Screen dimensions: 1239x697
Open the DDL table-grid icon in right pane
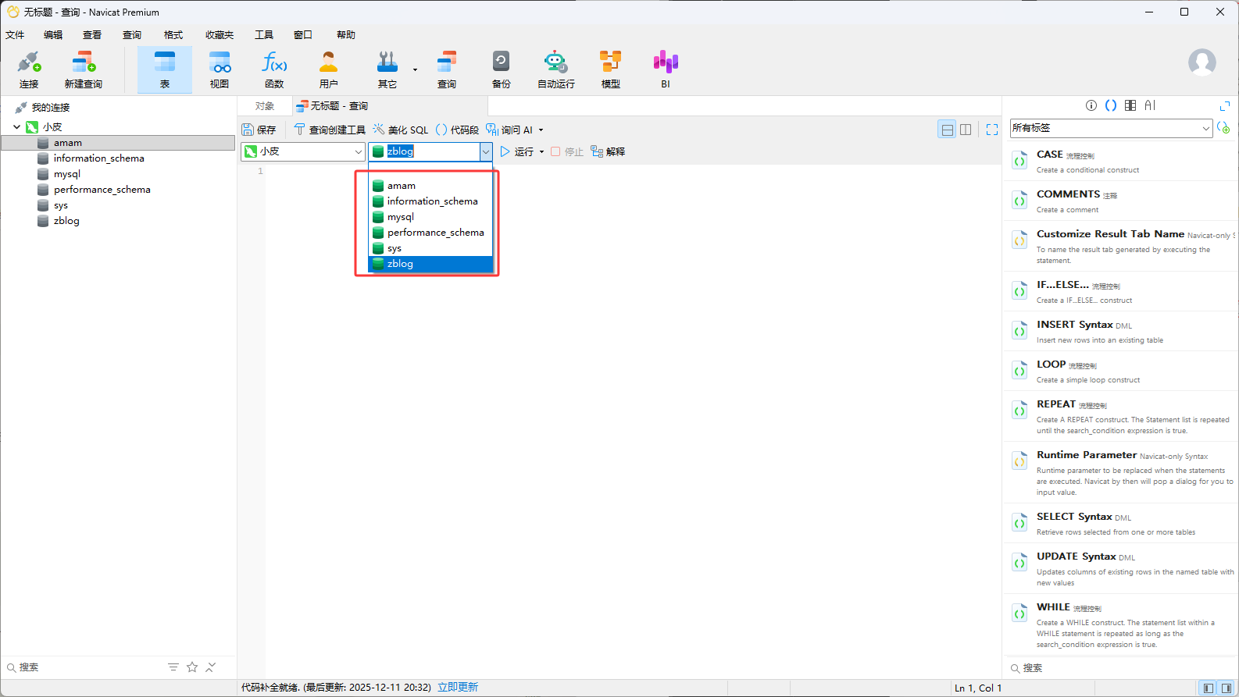pyautogui.click(x=1130, y=105)
